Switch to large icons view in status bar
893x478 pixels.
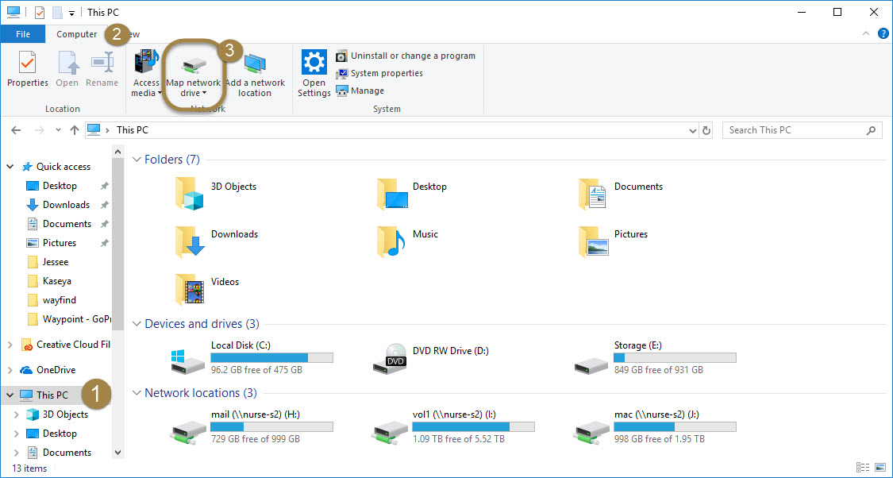(x=880, y=468)
